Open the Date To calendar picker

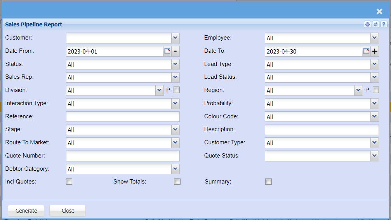coord(366,51)
